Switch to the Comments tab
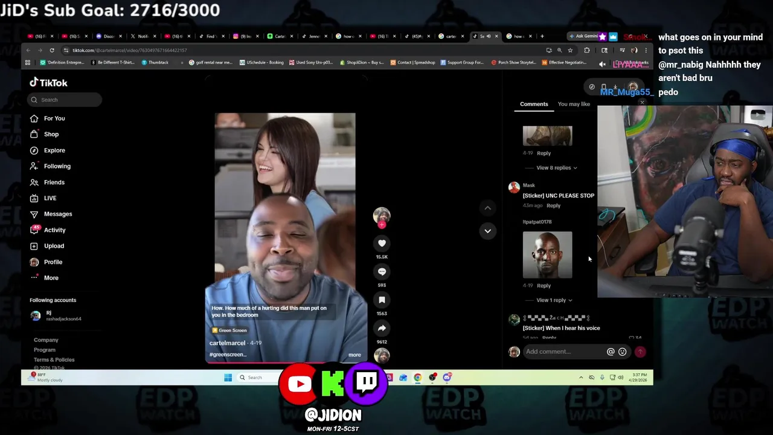The image size is (773, 435). coord(534,104)
